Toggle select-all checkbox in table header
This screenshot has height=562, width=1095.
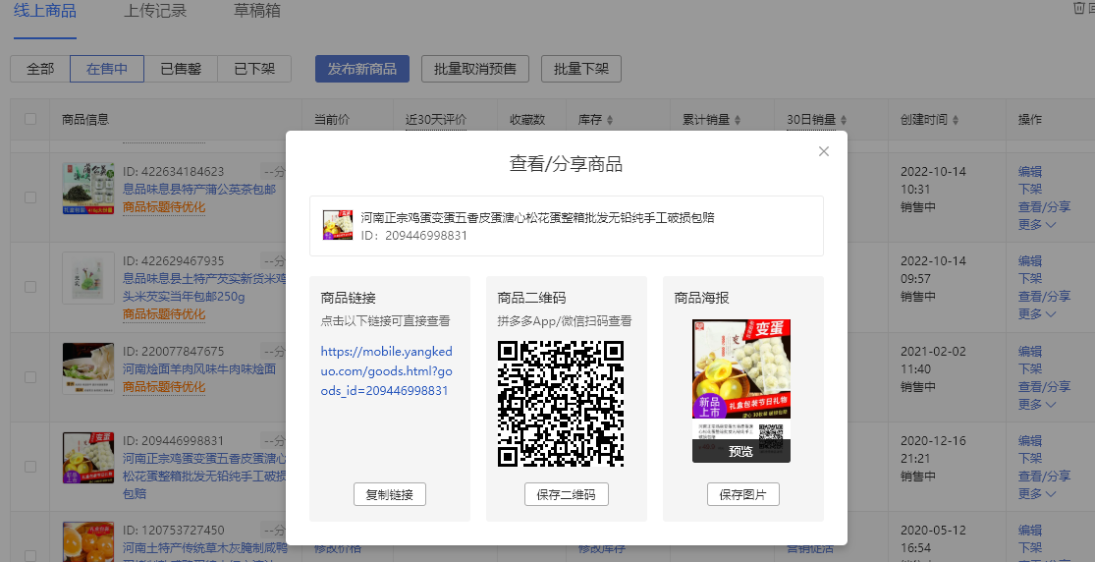click(x=30, y=119)
